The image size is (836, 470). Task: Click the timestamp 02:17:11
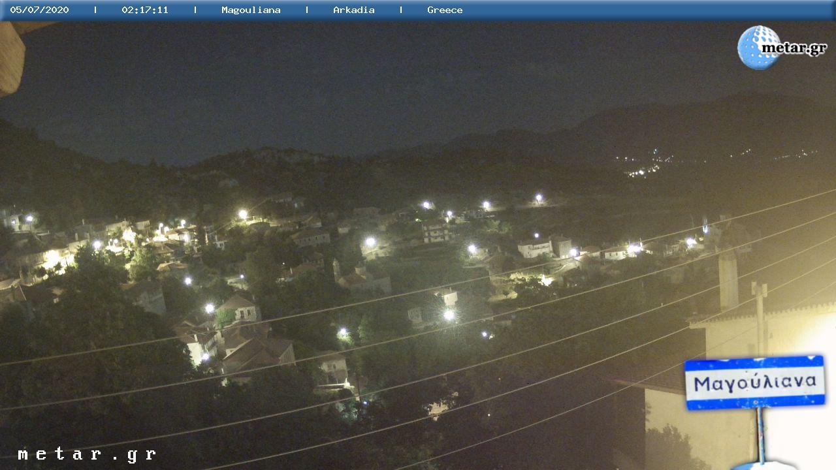[x=145, y=10]
